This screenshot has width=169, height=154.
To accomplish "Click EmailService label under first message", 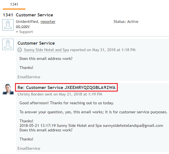I will click(x=29, y=77).
